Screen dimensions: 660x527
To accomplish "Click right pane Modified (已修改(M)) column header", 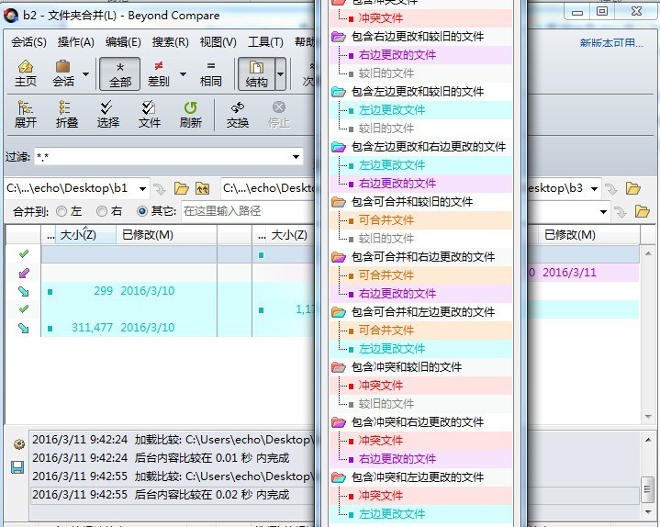I will click(x=589, y=235).
